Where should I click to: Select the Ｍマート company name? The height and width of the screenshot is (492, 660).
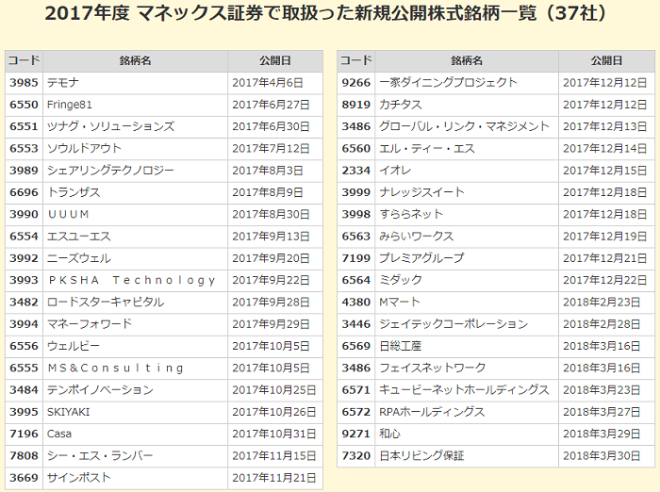(x=400, y=302)
